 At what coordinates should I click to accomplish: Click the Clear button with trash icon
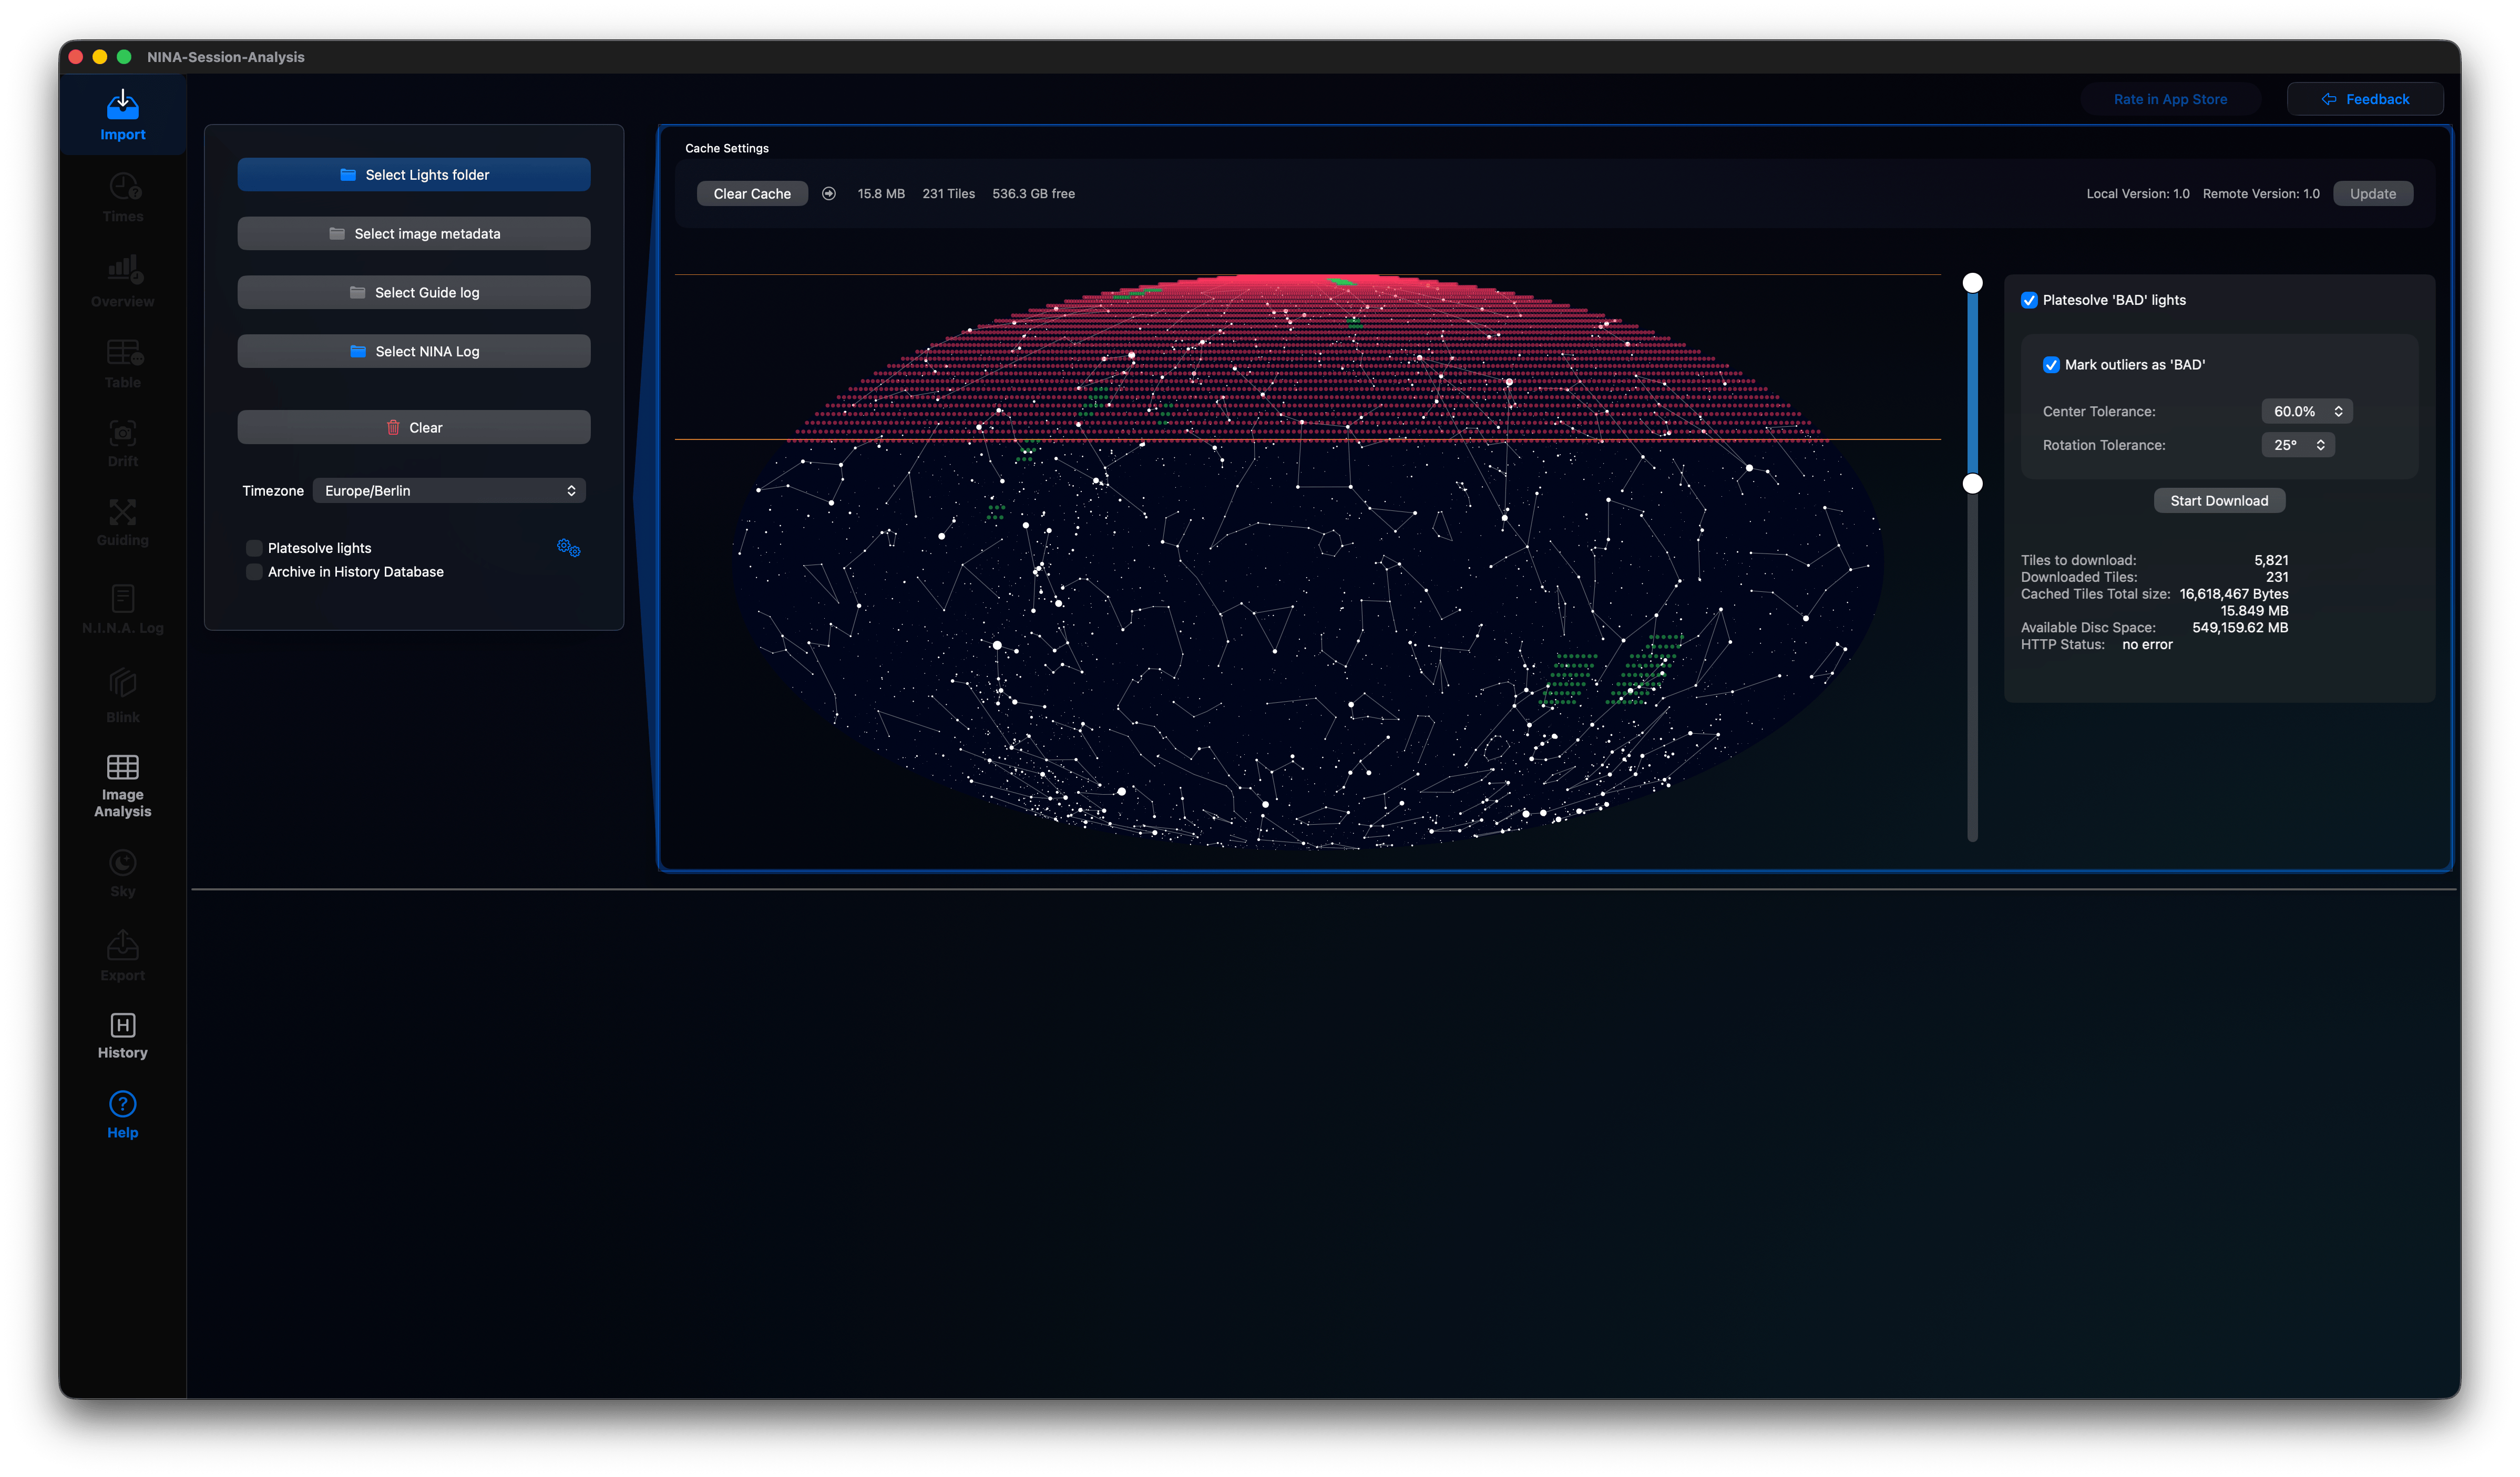tap(414, 428)
